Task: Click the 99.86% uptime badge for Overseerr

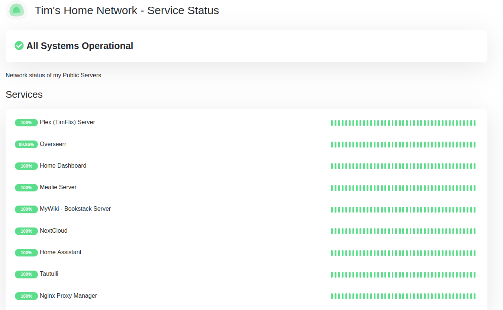Action: [x=26, y=144]
